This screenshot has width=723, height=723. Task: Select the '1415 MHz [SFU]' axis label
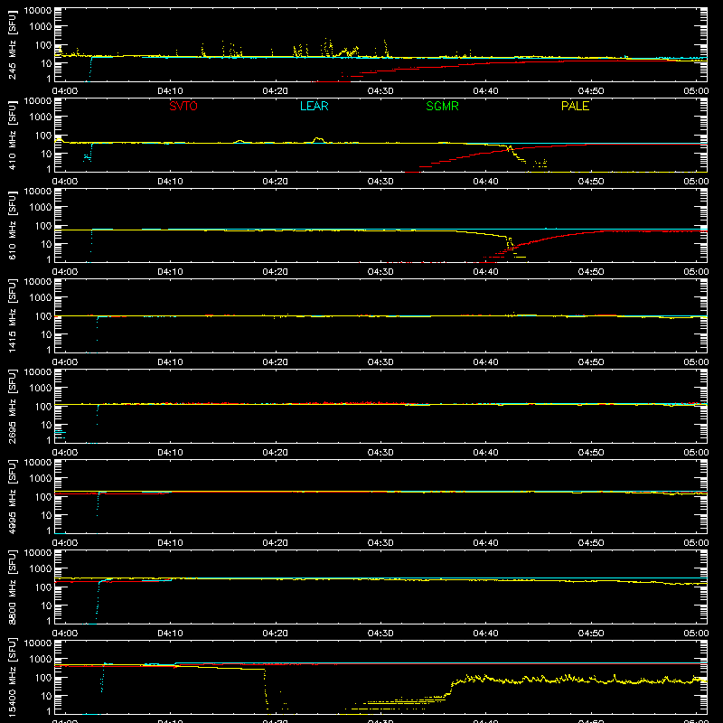[x=12, y=316]
